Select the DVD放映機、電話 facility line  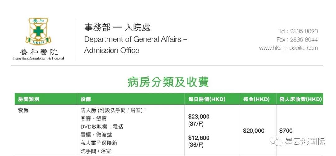coord(102,127)
